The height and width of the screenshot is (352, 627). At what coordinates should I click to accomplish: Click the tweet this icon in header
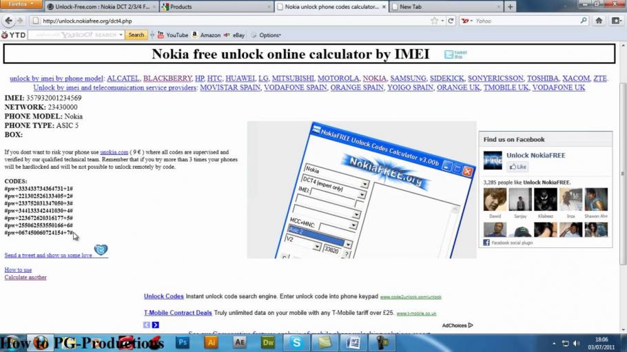pyautogui.click(x=455, y=54)
